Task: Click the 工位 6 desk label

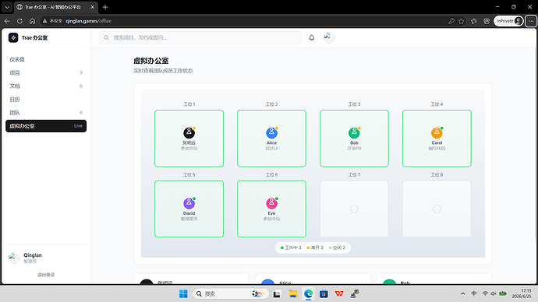Action: pyautogui.click(x=271, y=174)
